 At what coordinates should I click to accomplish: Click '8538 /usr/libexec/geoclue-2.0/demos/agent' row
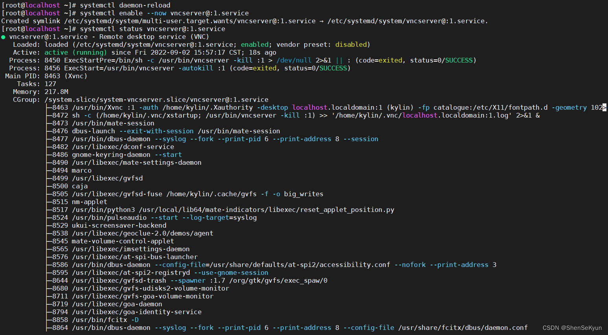[x=130, y=233]
